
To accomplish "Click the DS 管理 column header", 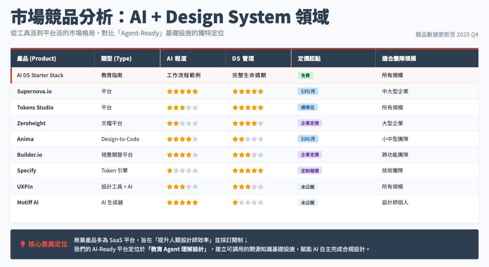I will click(259, 58).
